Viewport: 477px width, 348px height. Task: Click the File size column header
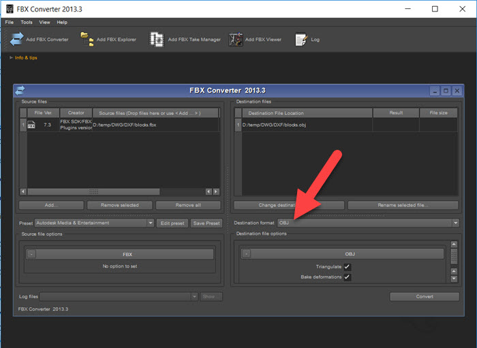438,113
